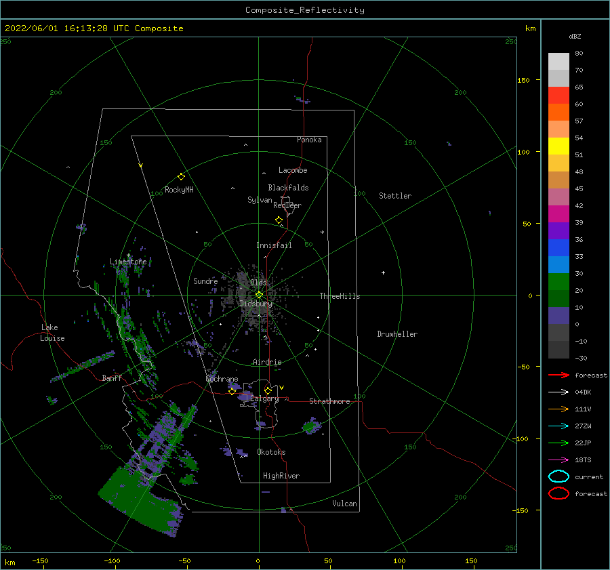Select the 80 dBZ light gray swatch
The width and height of the screenshot is (610, 570).
tap(558, 62)
